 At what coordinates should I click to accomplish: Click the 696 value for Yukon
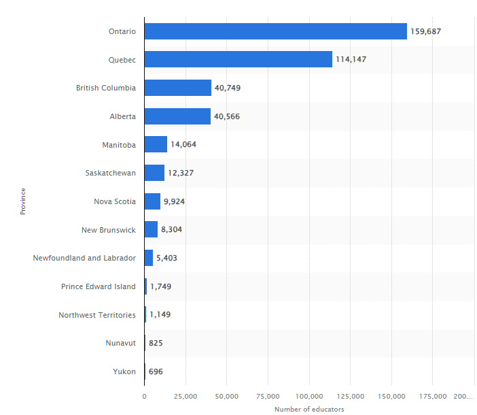click(156, 371)
